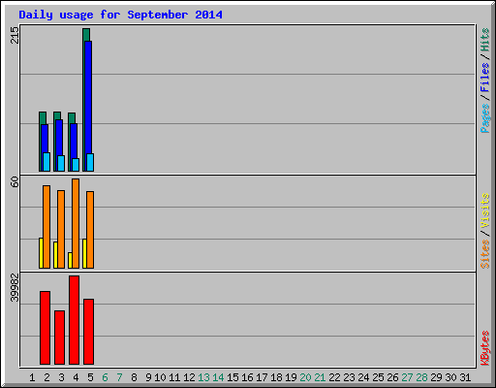Click the chart title "Daily usage for September 2014"

coord(120,15)
